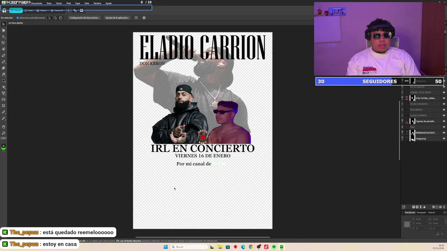This screenshot has height=251, width=447.
Task: Open the Ventana menu
Action: [97, 3]
